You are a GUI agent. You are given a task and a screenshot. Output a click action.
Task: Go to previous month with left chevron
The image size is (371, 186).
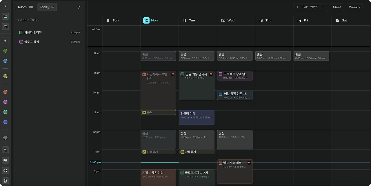(297, 7)
